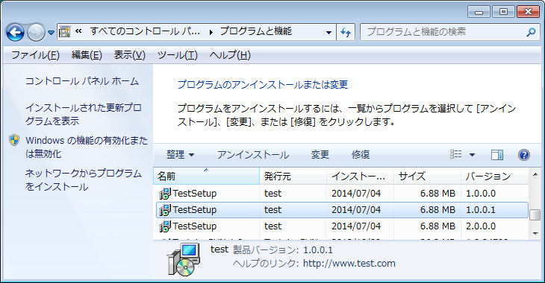This screenshot has height=283, width=545.
Task: Open the 整理 dropdown menu
Action: [x=180, y=155]
